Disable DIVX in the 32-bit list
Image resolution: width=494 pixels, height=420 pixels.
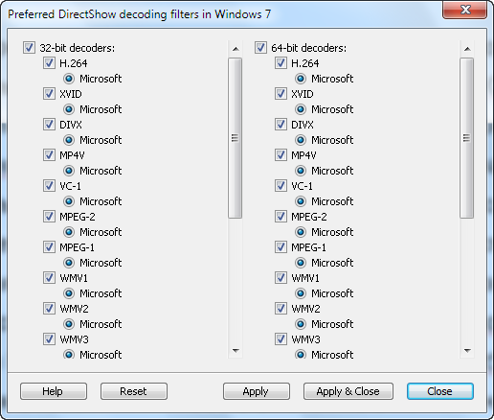[49, 125]
